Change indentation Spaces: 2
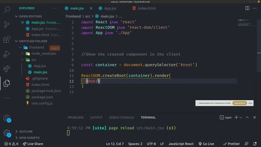The image size is (261, 147). [x=135, y=144]
